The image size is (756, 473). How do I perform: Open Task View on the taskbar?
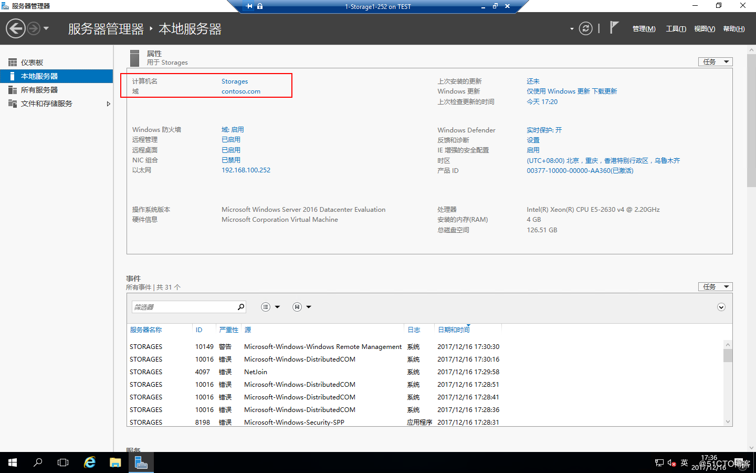(63, 462)
